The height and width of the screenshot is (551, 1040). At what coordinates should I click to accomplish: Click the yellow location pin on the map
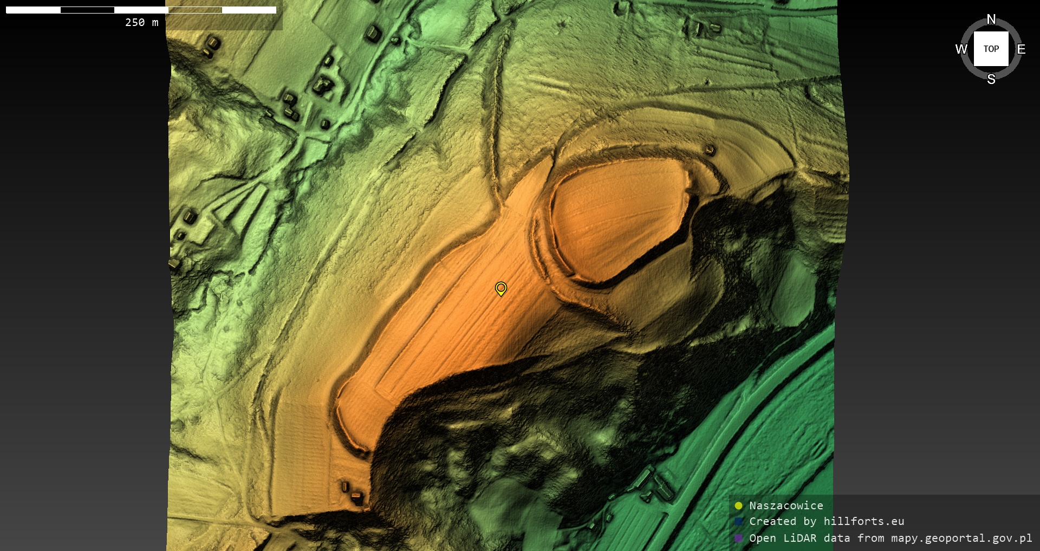501,288
